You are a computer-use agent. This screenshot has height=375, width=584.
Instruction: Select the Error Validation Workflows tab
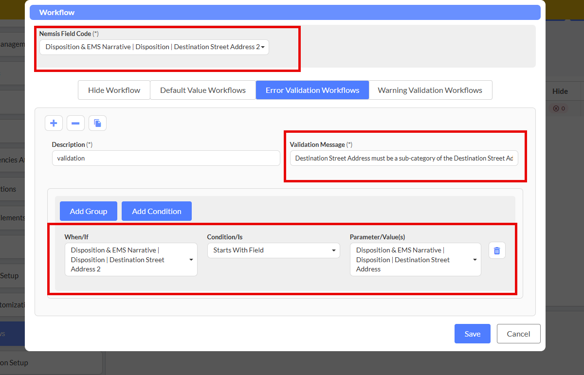tap(312, 90)
